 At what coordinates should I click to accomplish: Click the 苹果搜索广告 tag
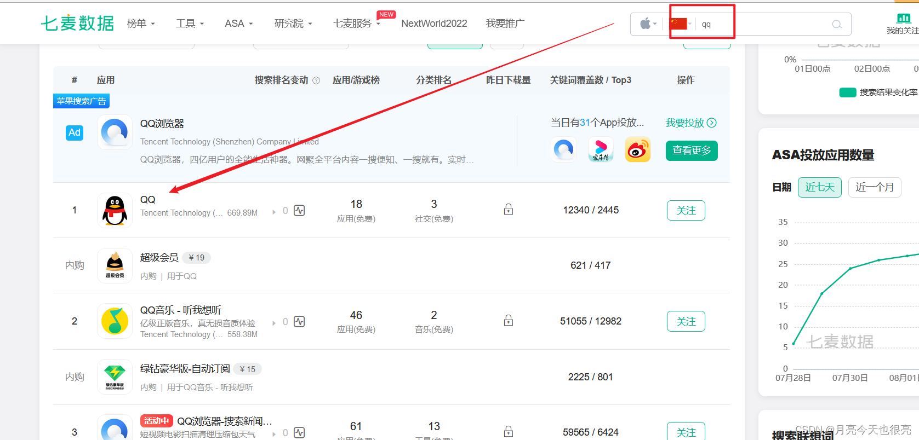tap(81, 101)
